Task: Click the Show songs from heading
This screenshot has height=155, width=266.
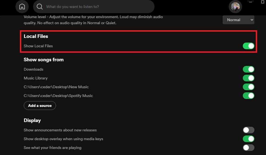Action: [x=44, y=60]
